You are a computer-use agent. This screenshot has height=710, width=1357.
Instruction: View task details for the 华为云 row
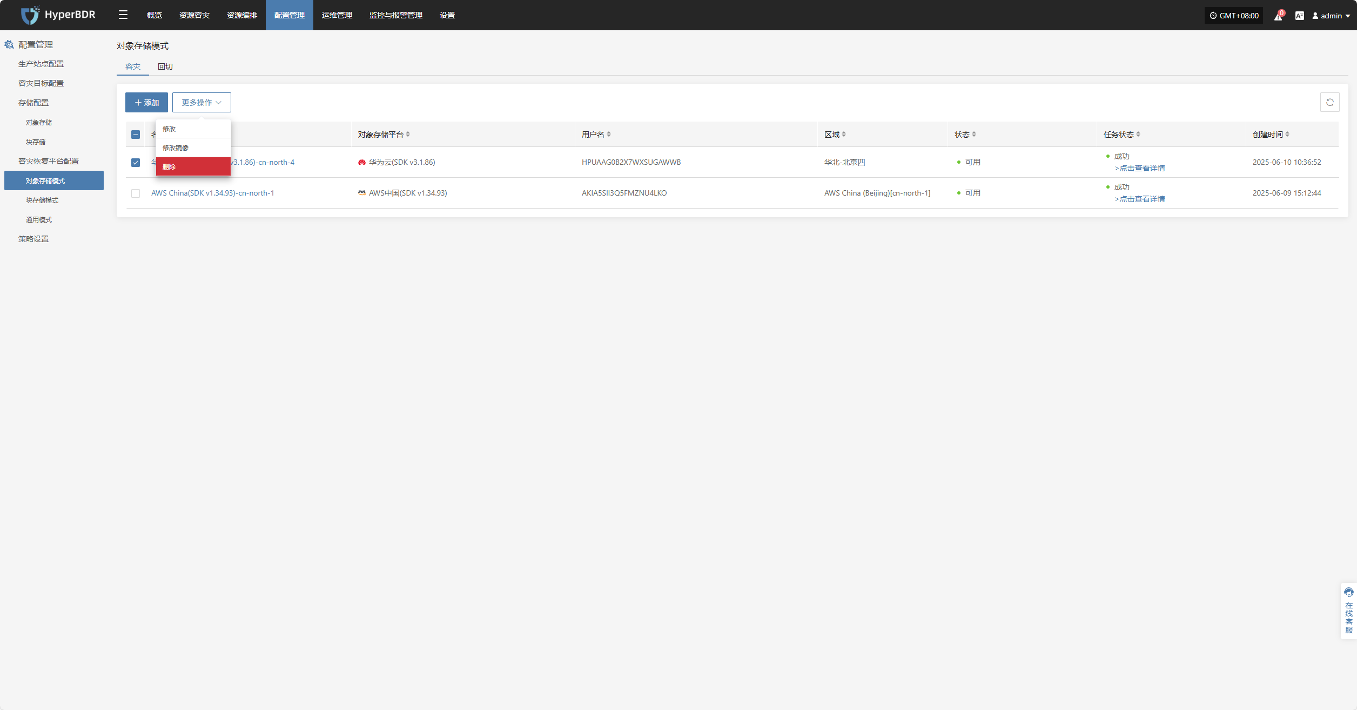[x=1140, y=168]
